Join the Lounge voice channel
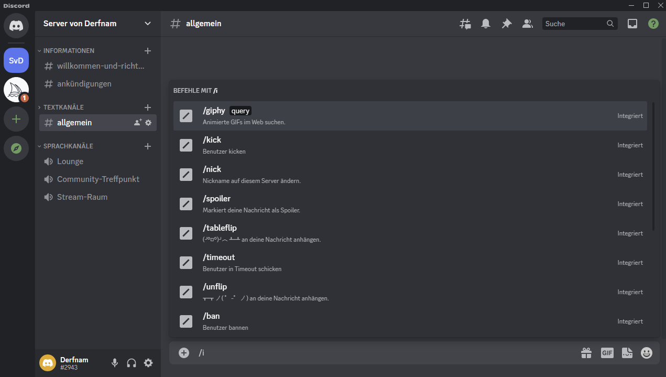This screenshot has height=377, width=666. click(x=70, y=161)
